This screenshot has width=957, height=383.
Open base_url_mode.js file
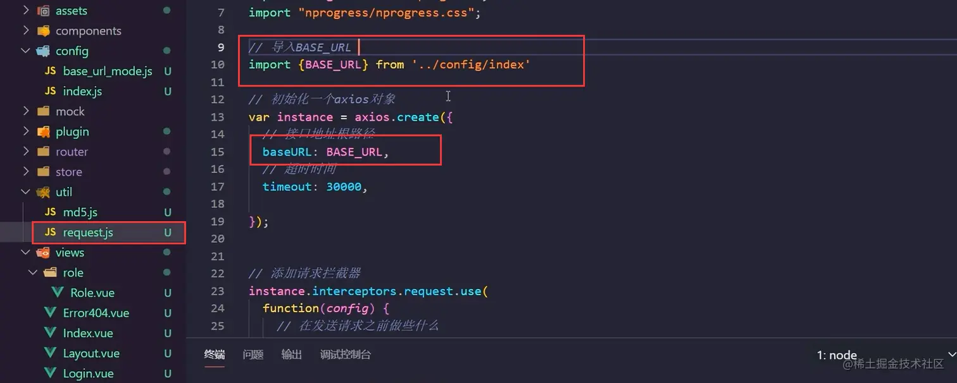[x=108, y=71]
